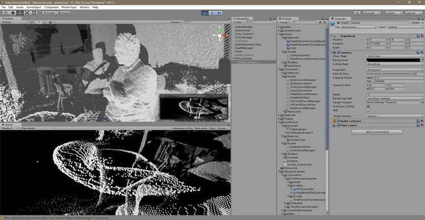Open Clear Flags dropdown Solid Color
This screenshot has height=220, width=425.
395,56
